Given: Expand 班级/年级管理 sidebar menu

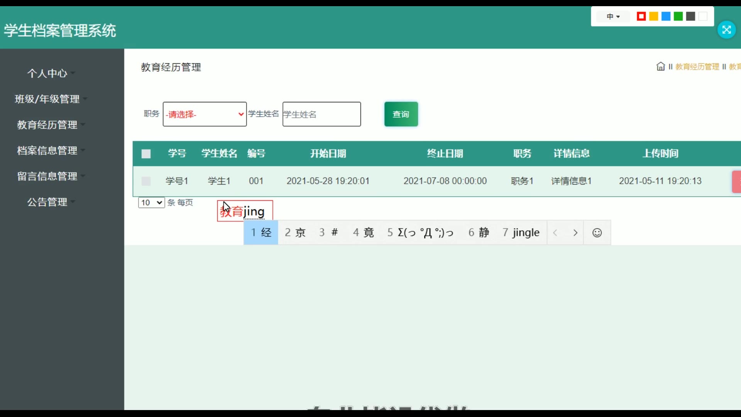Looking at the screenshot, I should (x=47, y=99).
